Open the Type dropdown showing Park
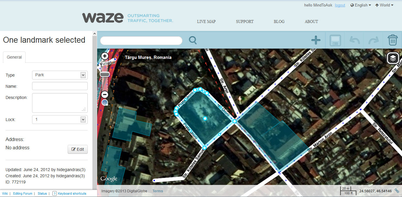 (x=60, y=75)
